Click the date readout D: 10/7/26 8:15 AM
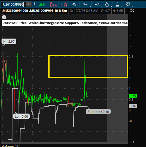The height and width of the screenshot is (147, 146). [x=84, y=11]
